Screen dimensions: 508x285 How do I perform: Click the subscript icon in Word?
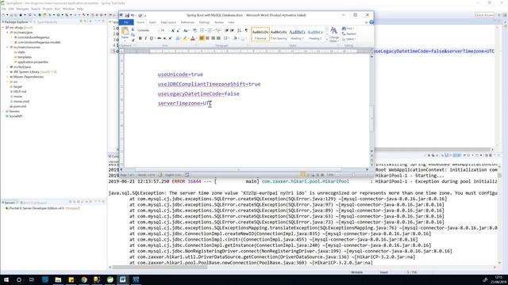coord(164,39)
